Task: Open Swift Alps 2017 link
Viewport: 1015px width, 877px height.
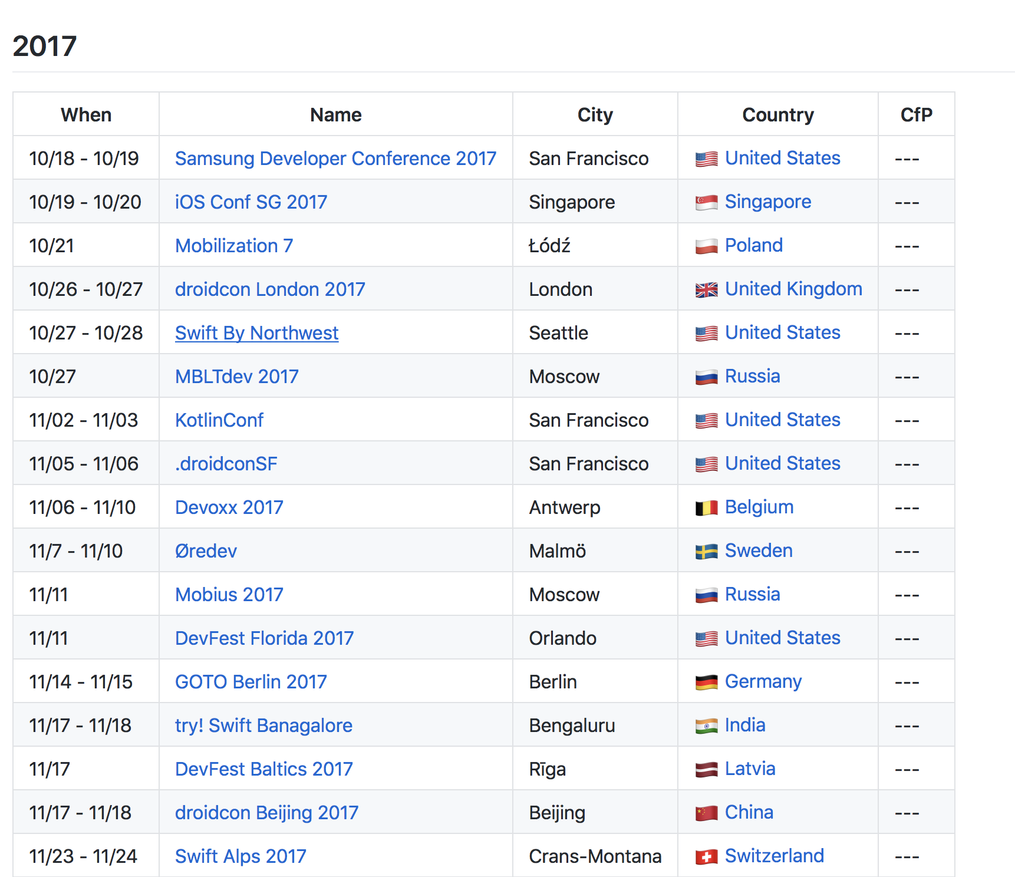Action: pyautogui.click(x=240, y=856)
